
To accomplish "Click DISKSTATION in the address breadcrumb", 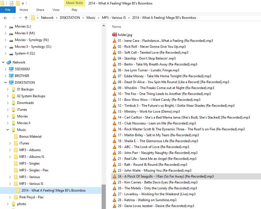I will click(x=70, y=18).
